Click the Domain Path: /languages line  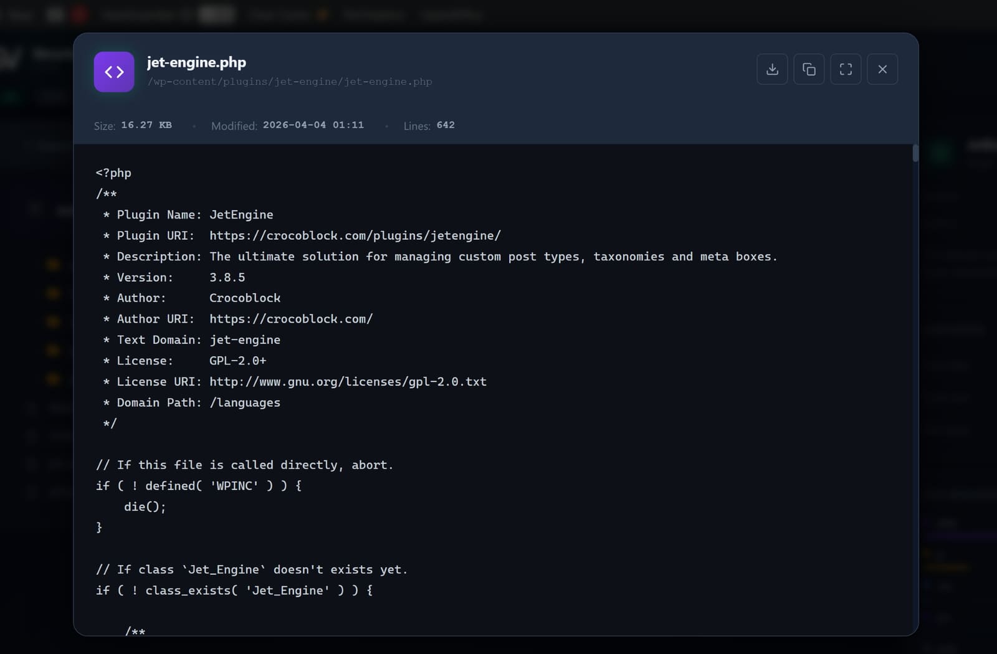192,403
